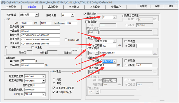Expand the USB电源 dropdown
179x103 pixels.
tap(44, 94)
